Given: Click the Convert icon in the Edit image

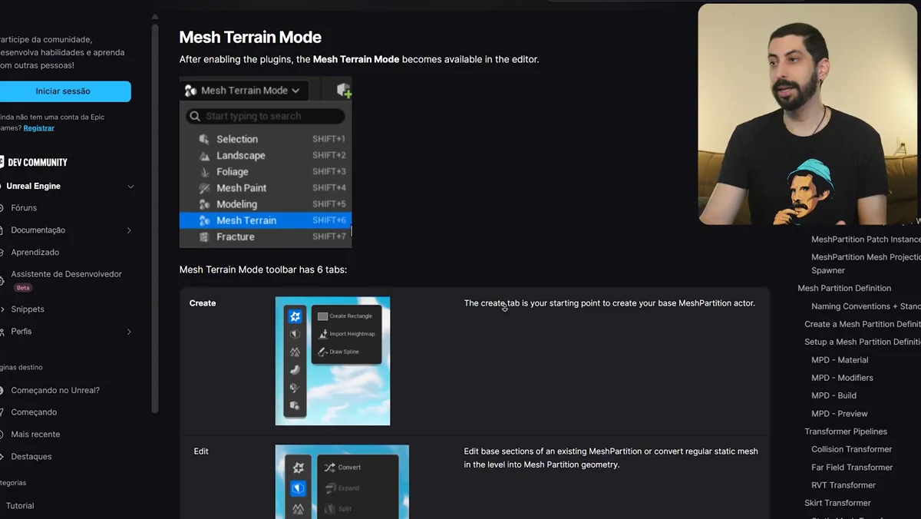Looking at the screenshot, I should tap(330, 467).
